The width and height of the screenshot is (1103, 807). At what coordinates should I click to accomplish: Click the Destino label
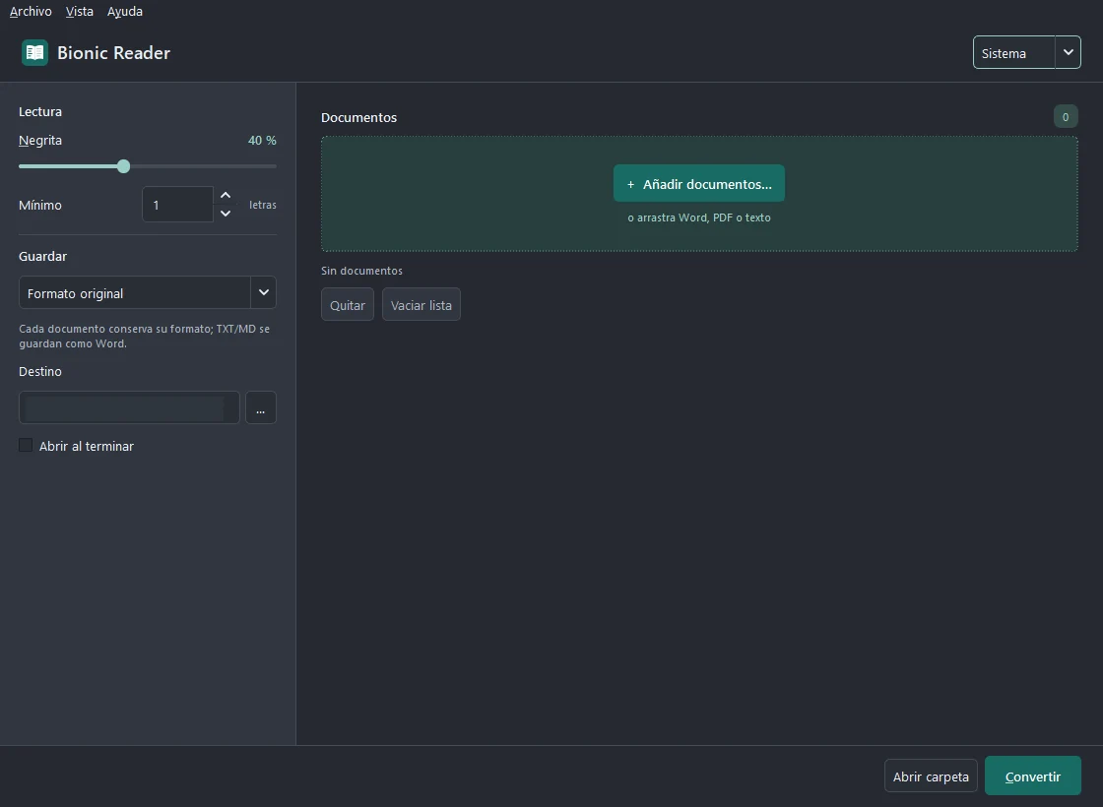pyautogui.click(x=40, y=372)
